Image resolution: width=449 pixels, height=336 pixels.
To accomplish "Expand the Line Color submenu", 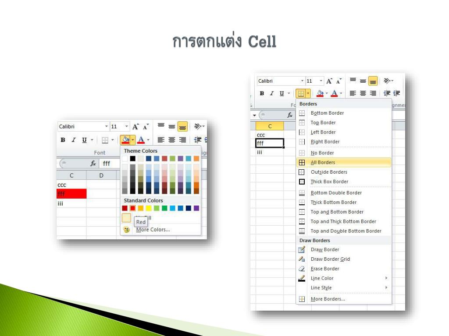I will [344, 278].
